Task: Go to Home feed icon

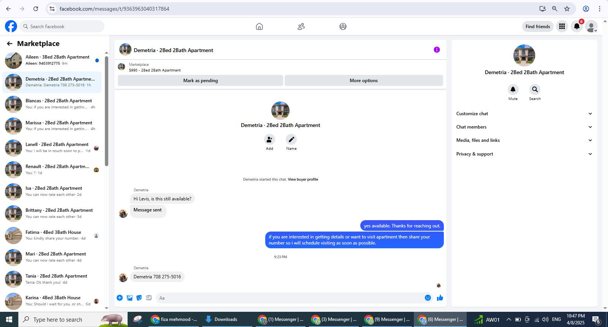Action: pyautogui.click(x=259, y=26)
